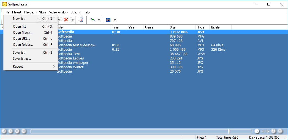Click the blue grid view toolbar icon
Image resolution: width=288 pixels, height=140 pixels.
[108, 20]
